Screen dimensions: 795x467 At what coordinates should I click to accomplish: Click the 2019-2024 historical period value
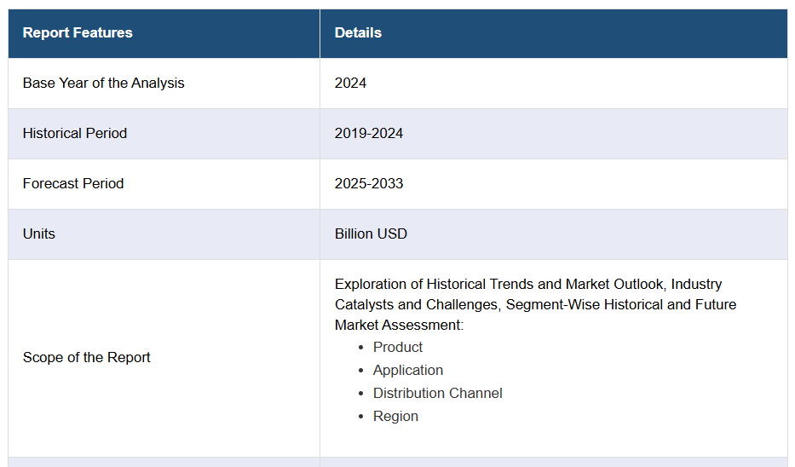(369, 134)
